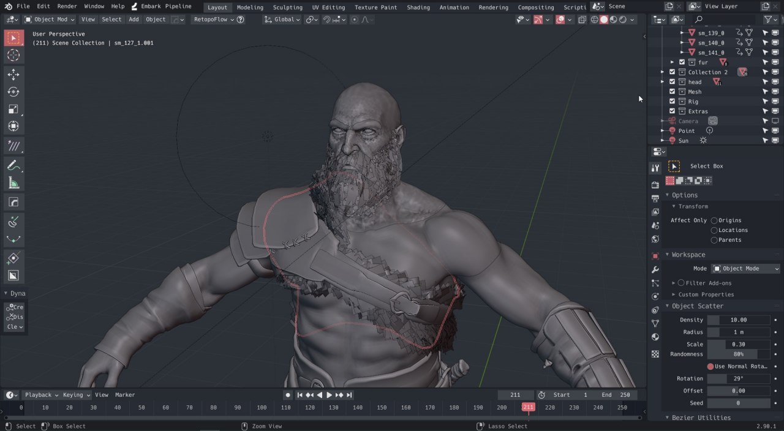The width and height of the screenshot is (784, 431).
Task: Click the Rotation 29° field
Action: pos(738,378)
